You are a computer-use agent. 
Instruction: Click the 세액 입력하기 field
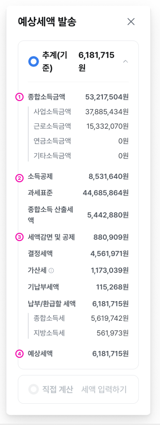click(x=104, y=390)
